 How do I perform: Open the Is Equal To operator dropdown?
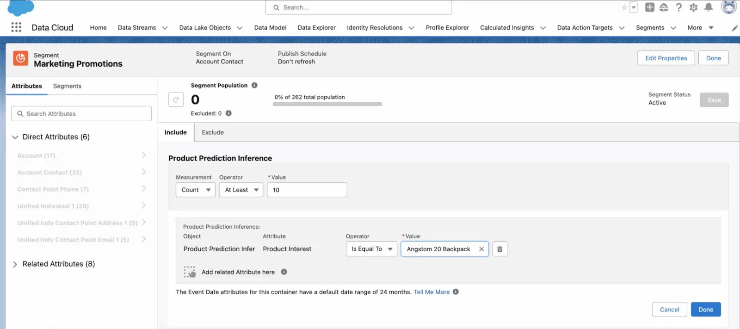coord(371,249)
